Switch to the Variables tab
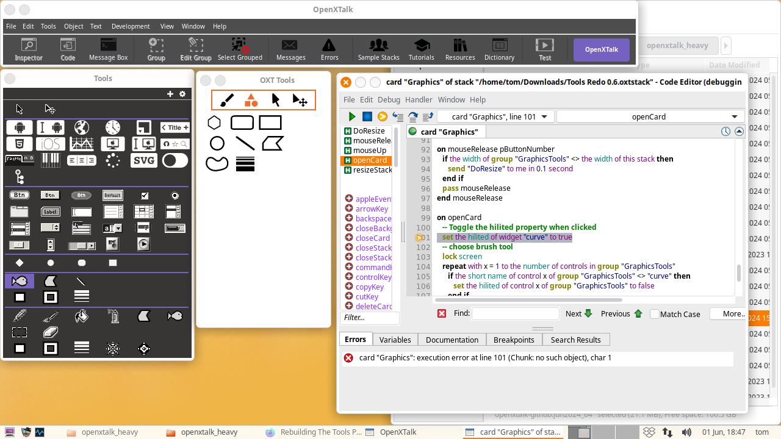 (395, 340)
